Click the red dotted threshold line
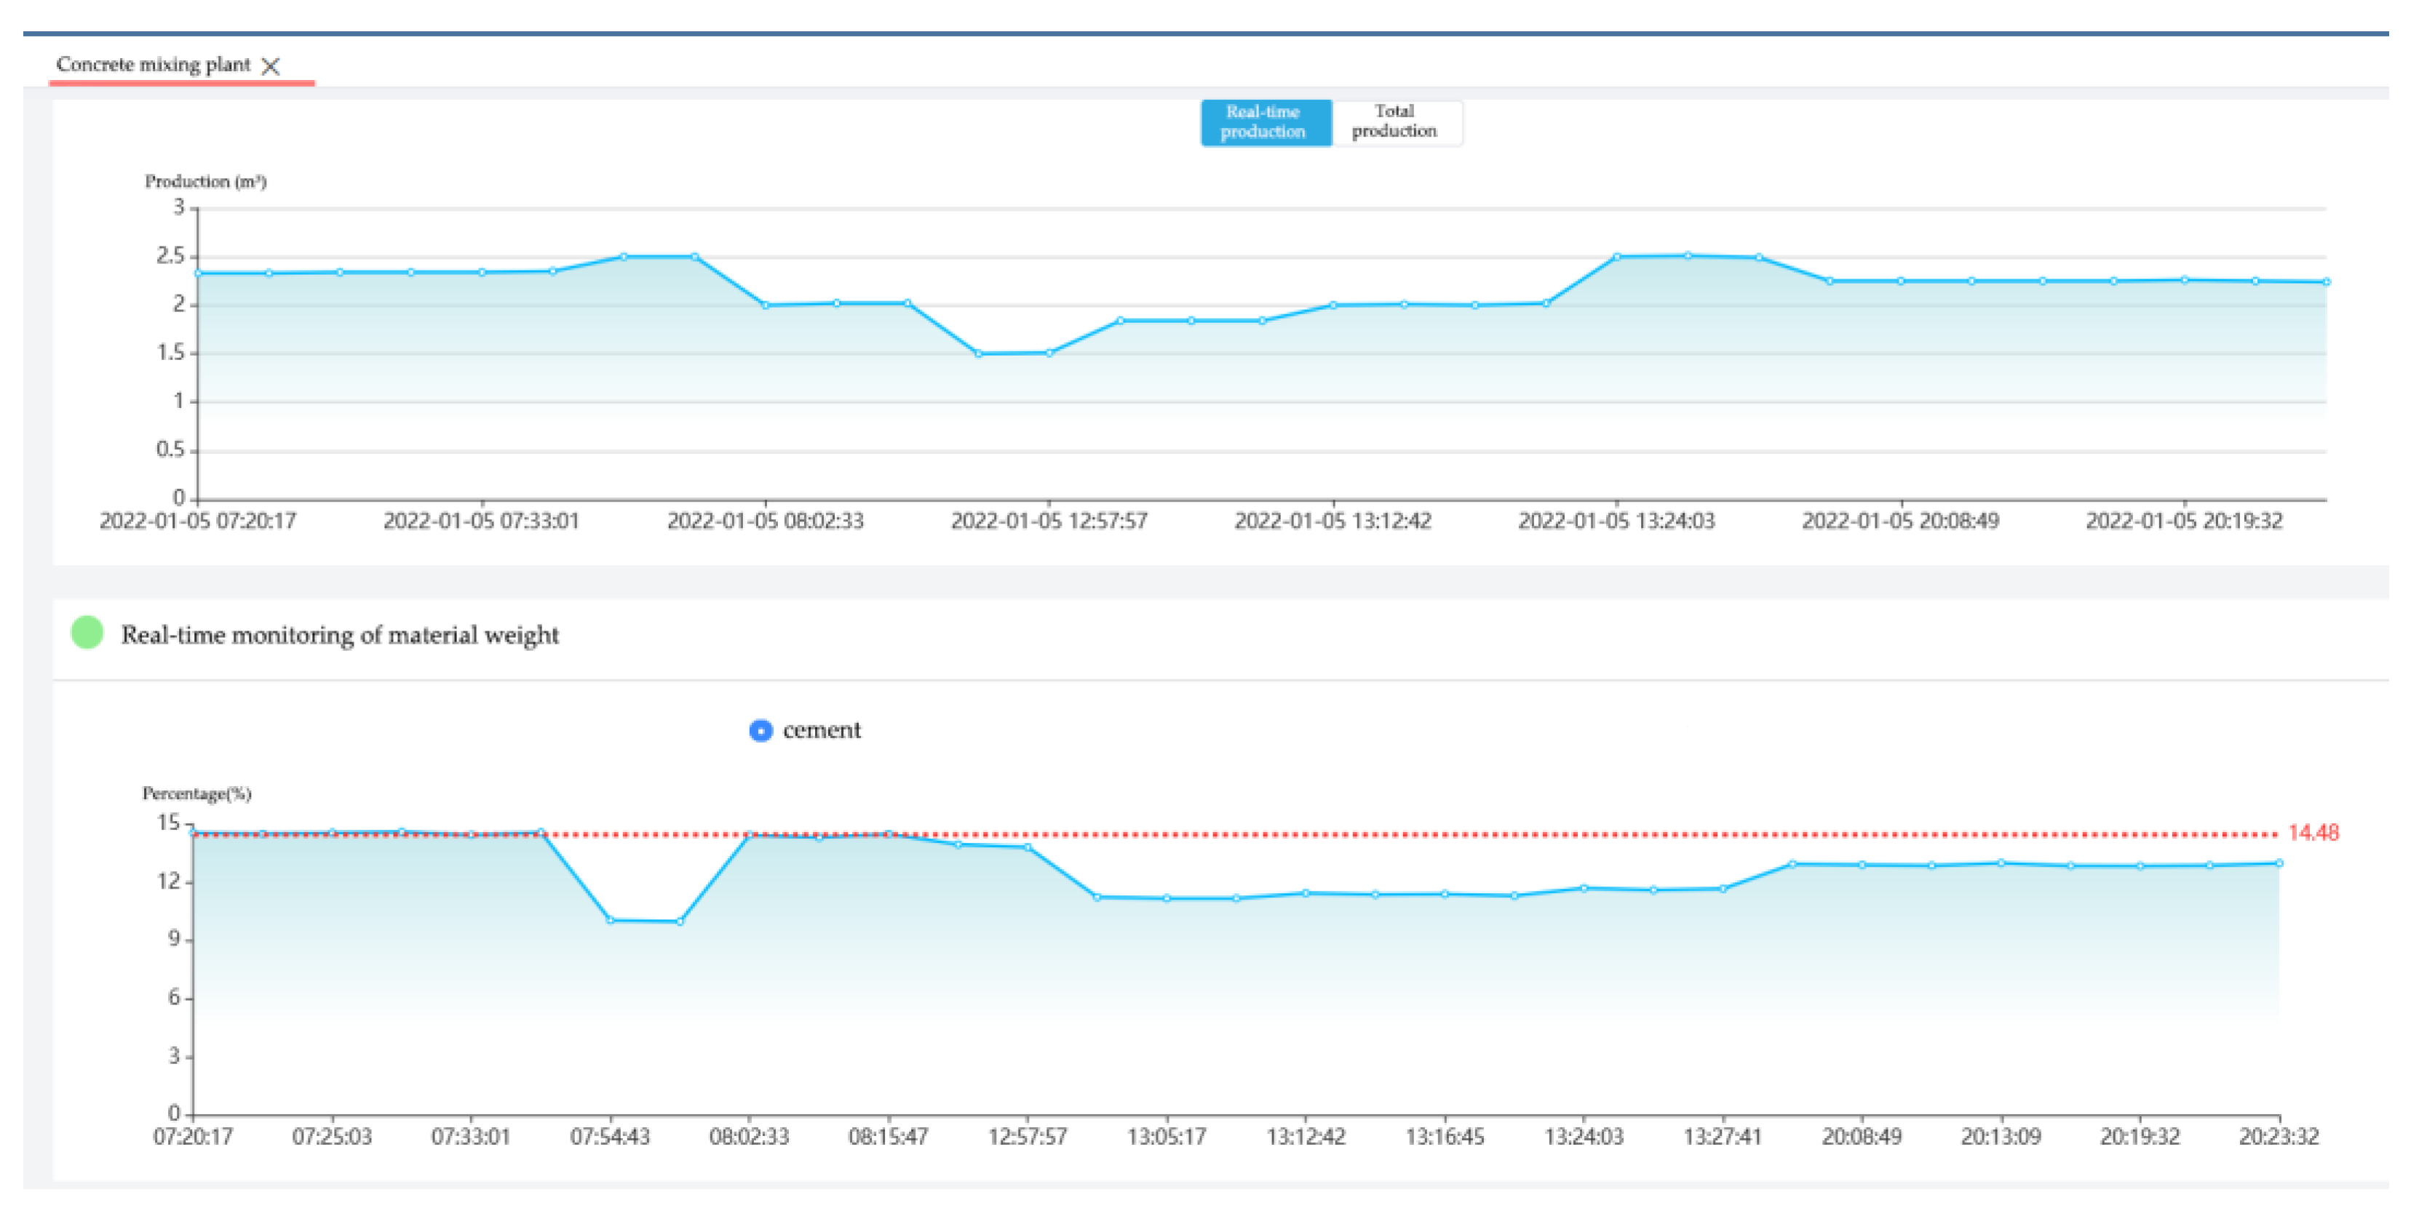 (1409, 834)
